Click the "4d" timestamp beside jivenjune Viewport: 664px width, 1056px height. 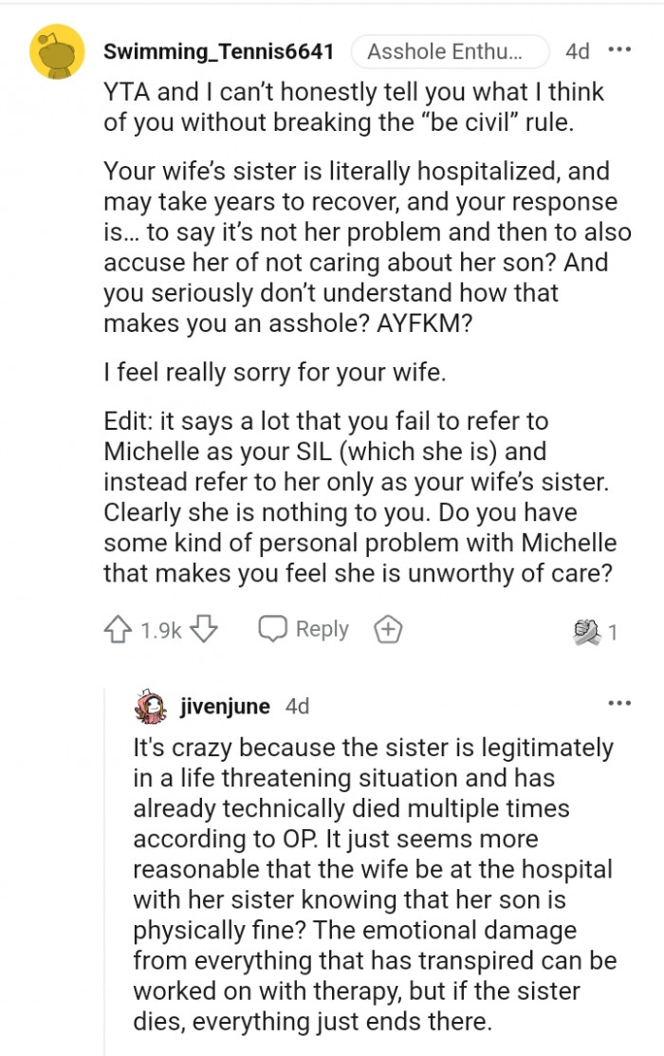click(x=296, y=704)
